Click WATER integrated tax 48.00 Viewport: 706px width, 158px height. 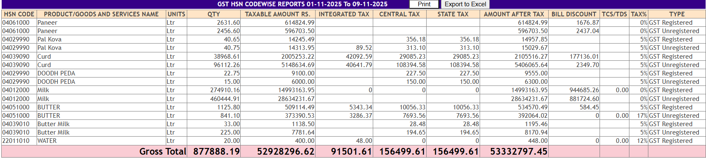pos(364,141)
